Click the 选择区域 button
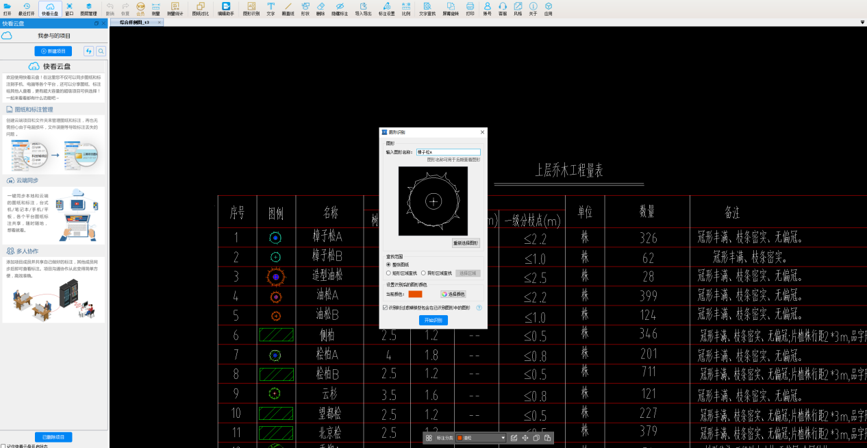Viewport: 867px width, 448px height. (x=466, y=273)
